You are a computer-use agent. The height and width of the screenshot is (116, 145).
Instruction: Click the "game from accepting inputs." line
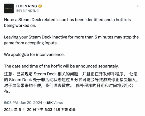[x=31, y=43]
